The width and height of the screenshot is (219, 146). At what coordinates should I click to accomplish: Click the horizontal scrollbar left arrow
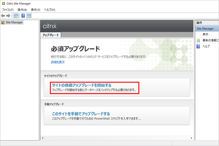click(x=43, y=138)
